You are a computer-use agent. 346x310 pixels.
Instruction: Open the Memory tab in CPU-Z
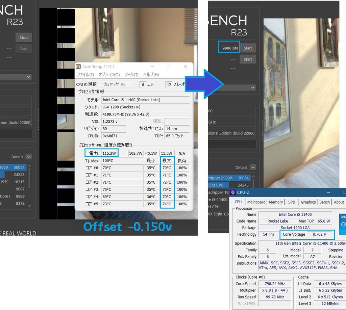click(x=276, y=202)
